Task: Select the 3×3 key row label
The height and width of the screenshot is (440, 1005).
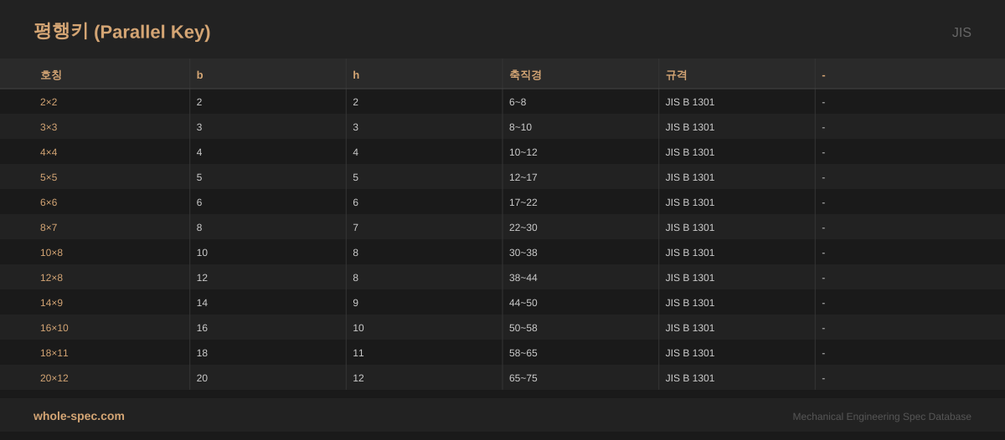Action: 49,127
